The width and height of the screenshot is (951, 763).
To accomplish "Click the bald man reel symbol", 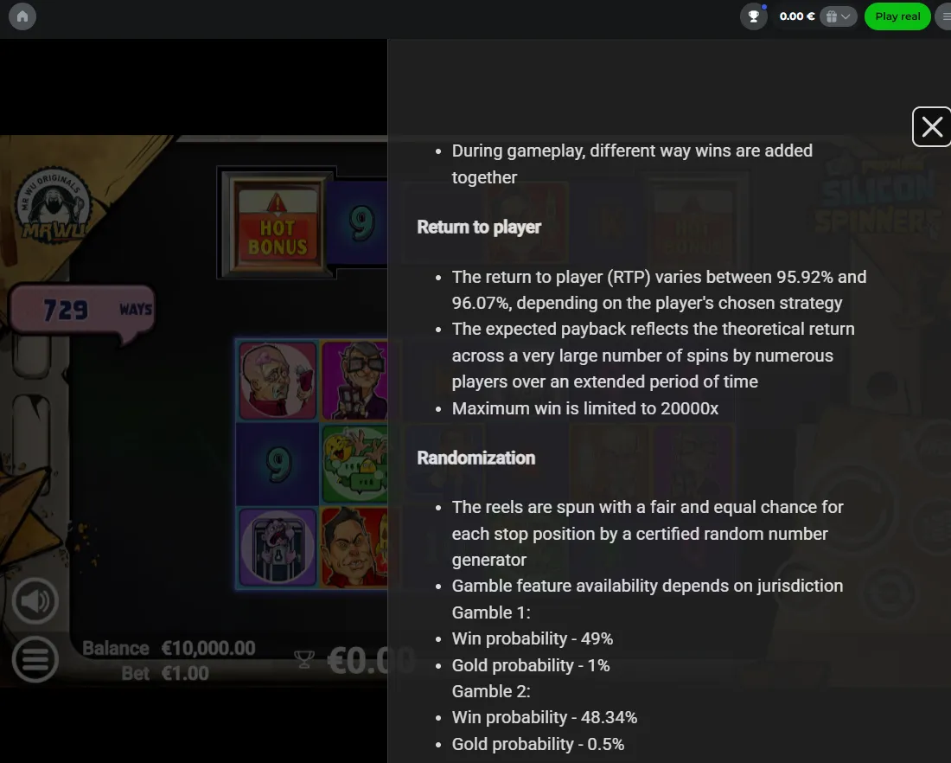I will (x=278, y=381).
